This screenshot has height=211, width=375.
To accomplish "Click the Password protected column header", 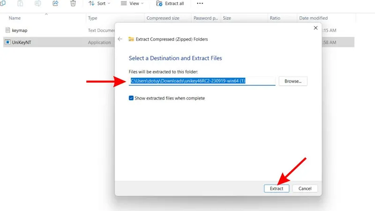I will point(206,18).
